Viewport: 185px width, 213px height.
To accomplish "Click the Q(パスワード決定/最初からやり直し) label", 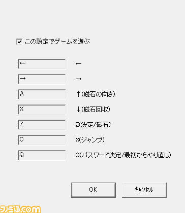I will click(x=123, y=155).
